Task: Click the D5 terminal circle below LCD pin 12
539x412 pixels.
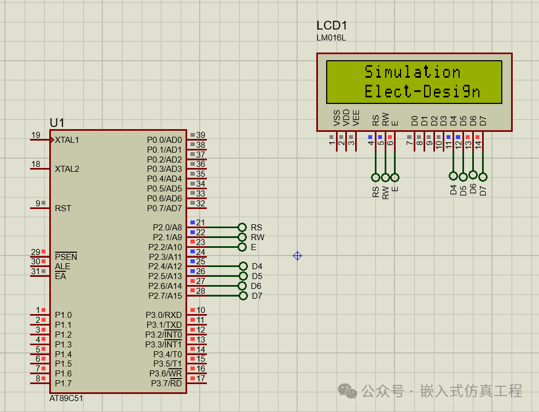Action: tap(463, 177)
